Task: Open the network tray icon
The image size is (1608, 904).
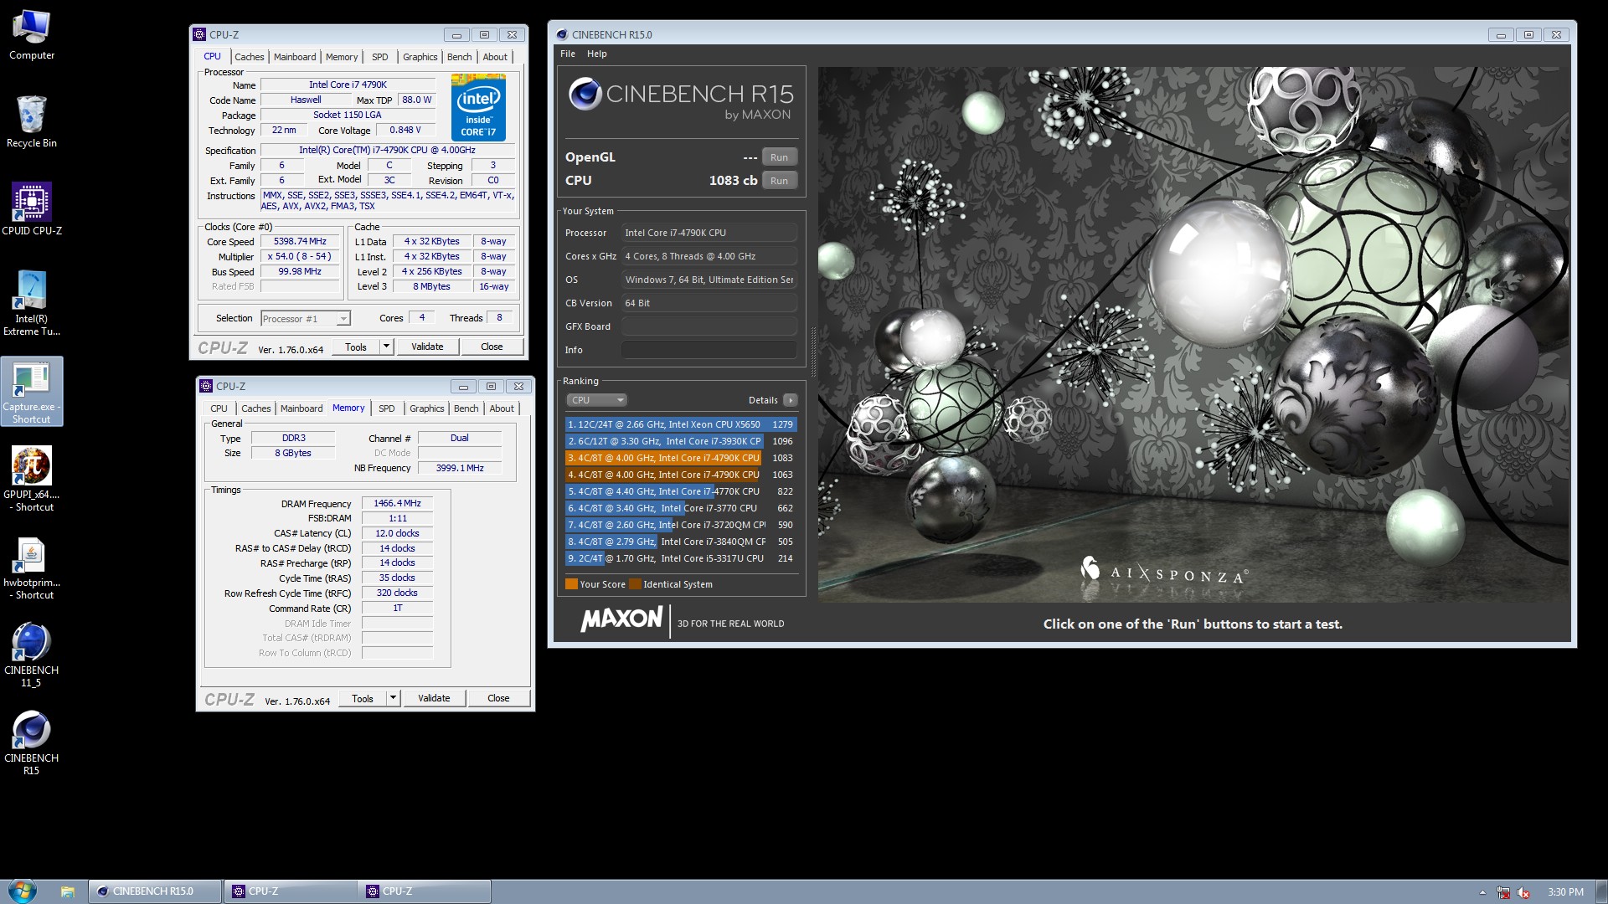Action: [x=1503, y=892]
